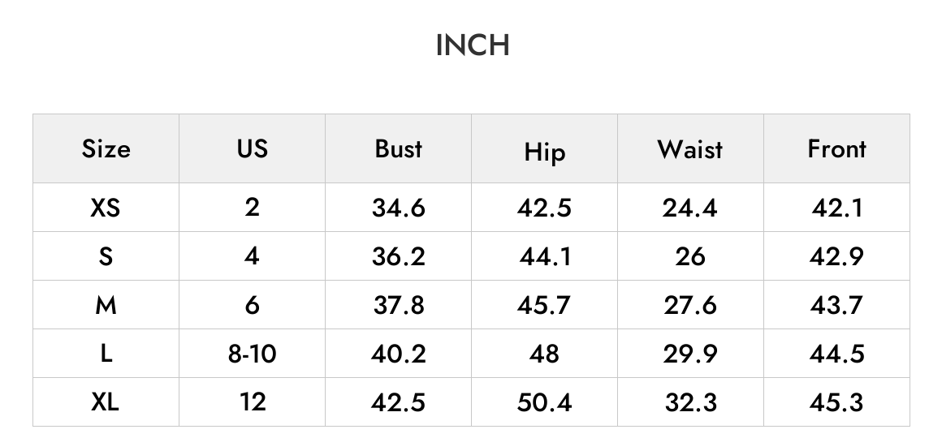Click the Hip column header

544,151
